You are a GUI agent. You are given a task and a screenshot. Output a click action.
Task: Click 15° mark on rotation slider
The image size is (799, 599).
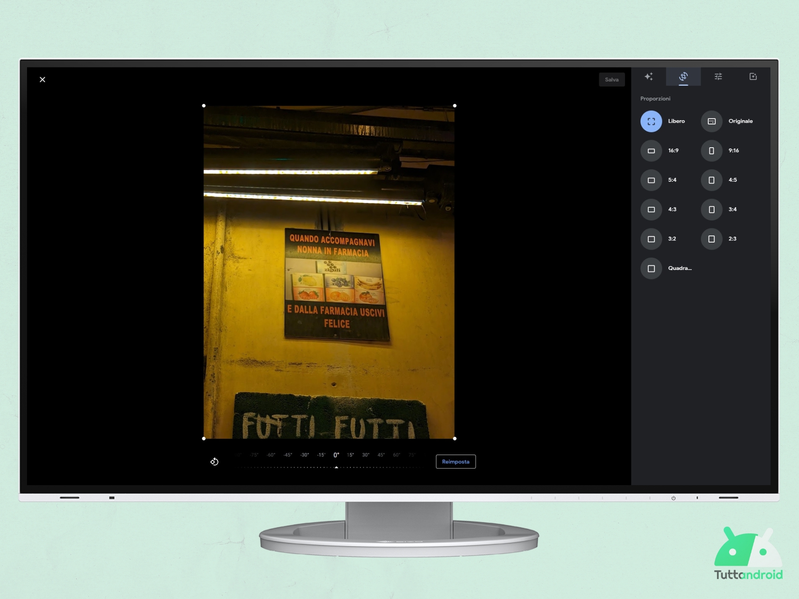tap(350, 455)
